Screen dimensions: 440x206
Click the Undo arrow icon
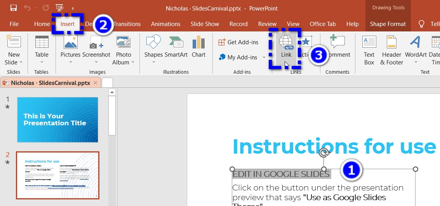point(27,8)
